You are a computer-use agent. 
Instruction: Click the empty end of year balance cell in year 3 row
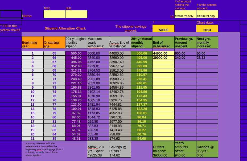(x=163, y=62)
